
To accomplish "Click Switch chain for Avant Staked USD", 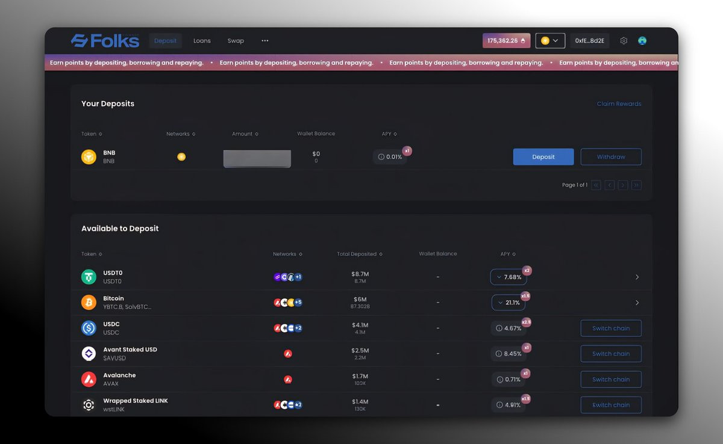I will (x=611, y=354).
